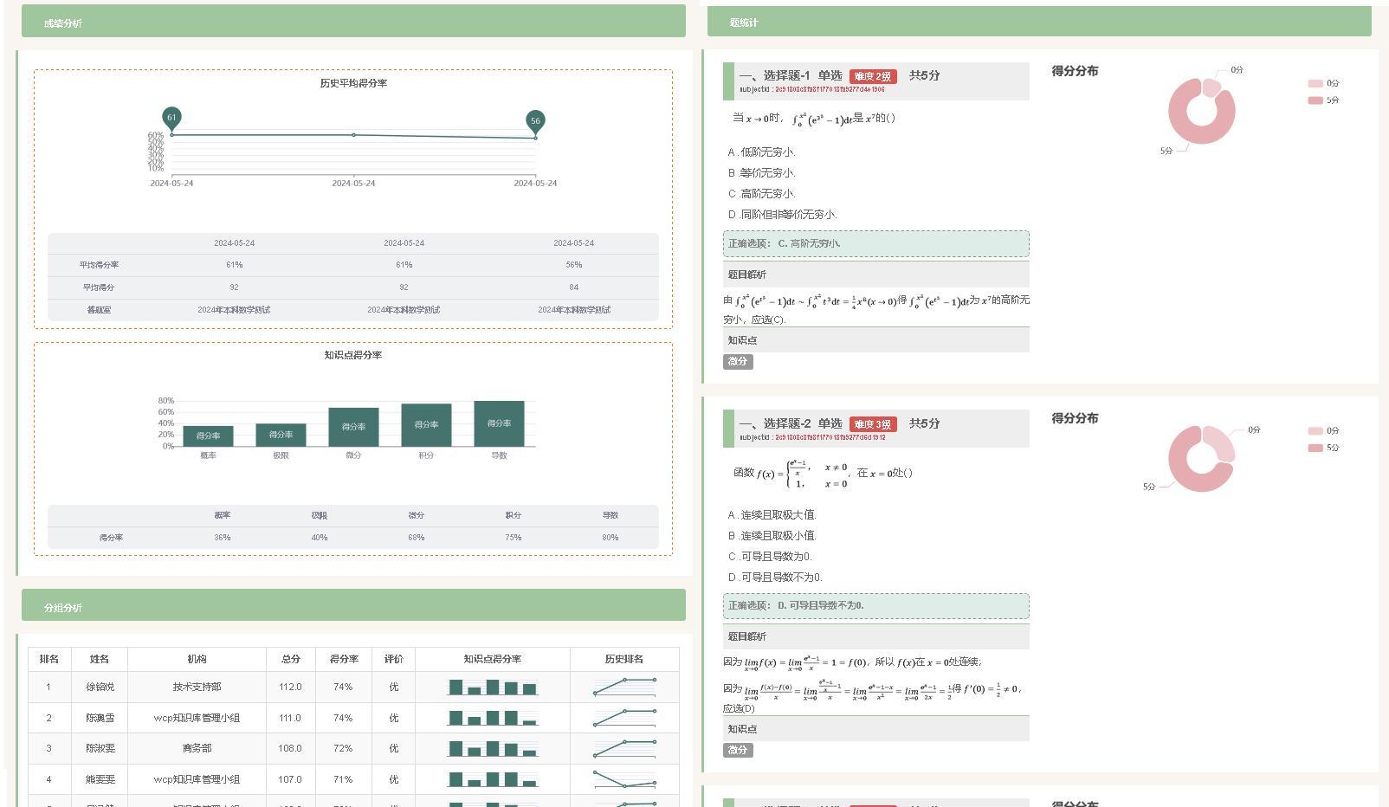Click the 难度 2级 badge
Viewport: 1389px width, 807px height.
pos(873,76)
